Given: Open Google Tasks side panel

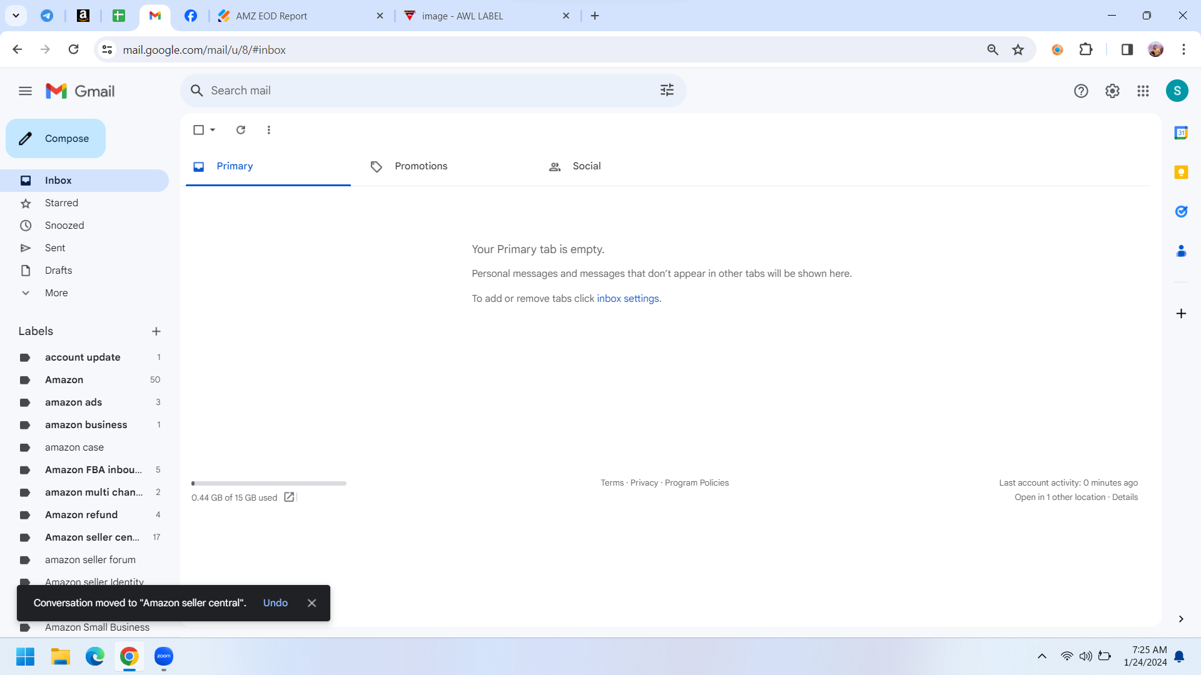Looking at the screenshot, I should pos(1181,212).
